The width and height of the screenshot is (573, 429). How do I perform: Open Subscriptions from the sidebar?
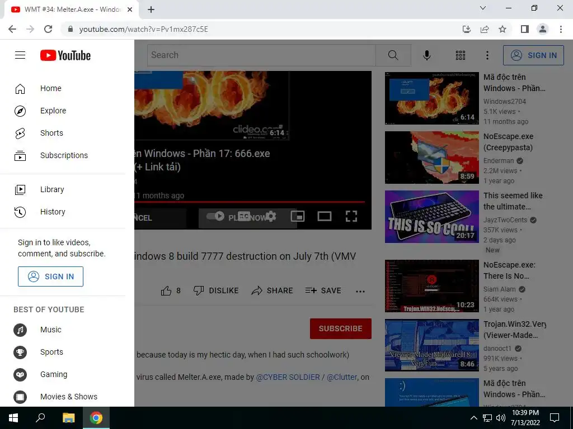click(x=63, y=155)
